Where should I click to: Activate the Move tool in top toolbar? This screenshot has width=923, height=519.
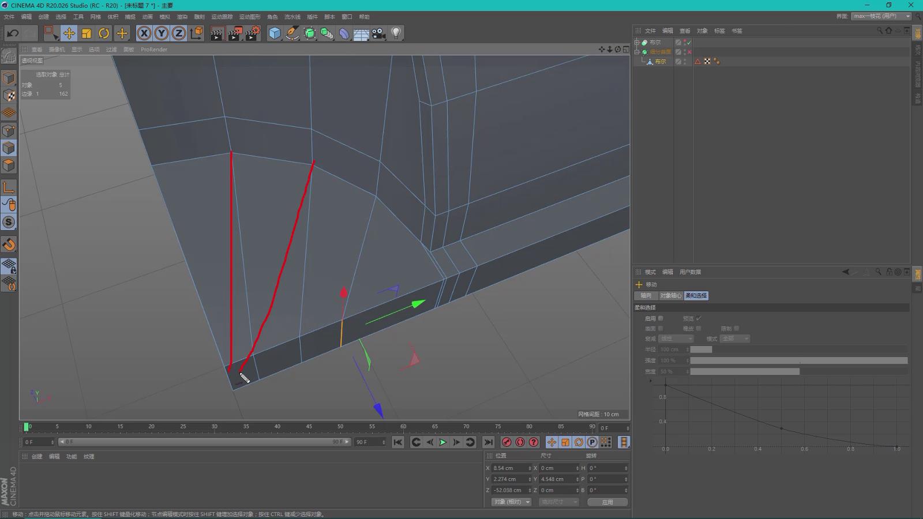[x=69, y=33]
